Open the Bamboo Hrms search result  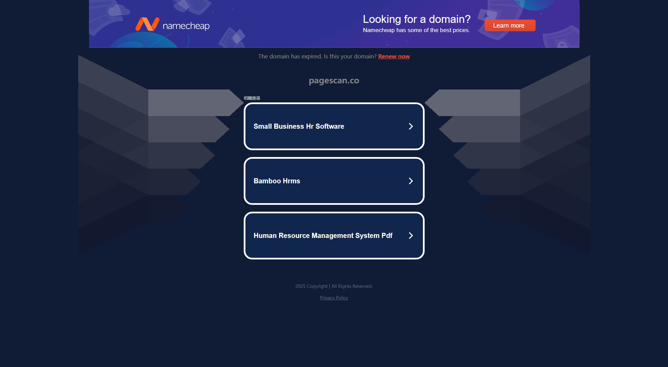[277, 181]
